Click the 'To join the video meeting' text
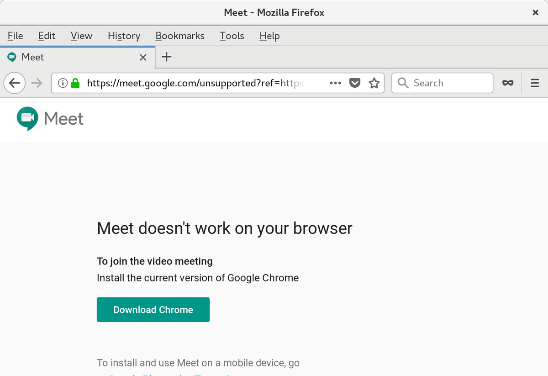Screen dimensions: 548x376 point(155,261)
